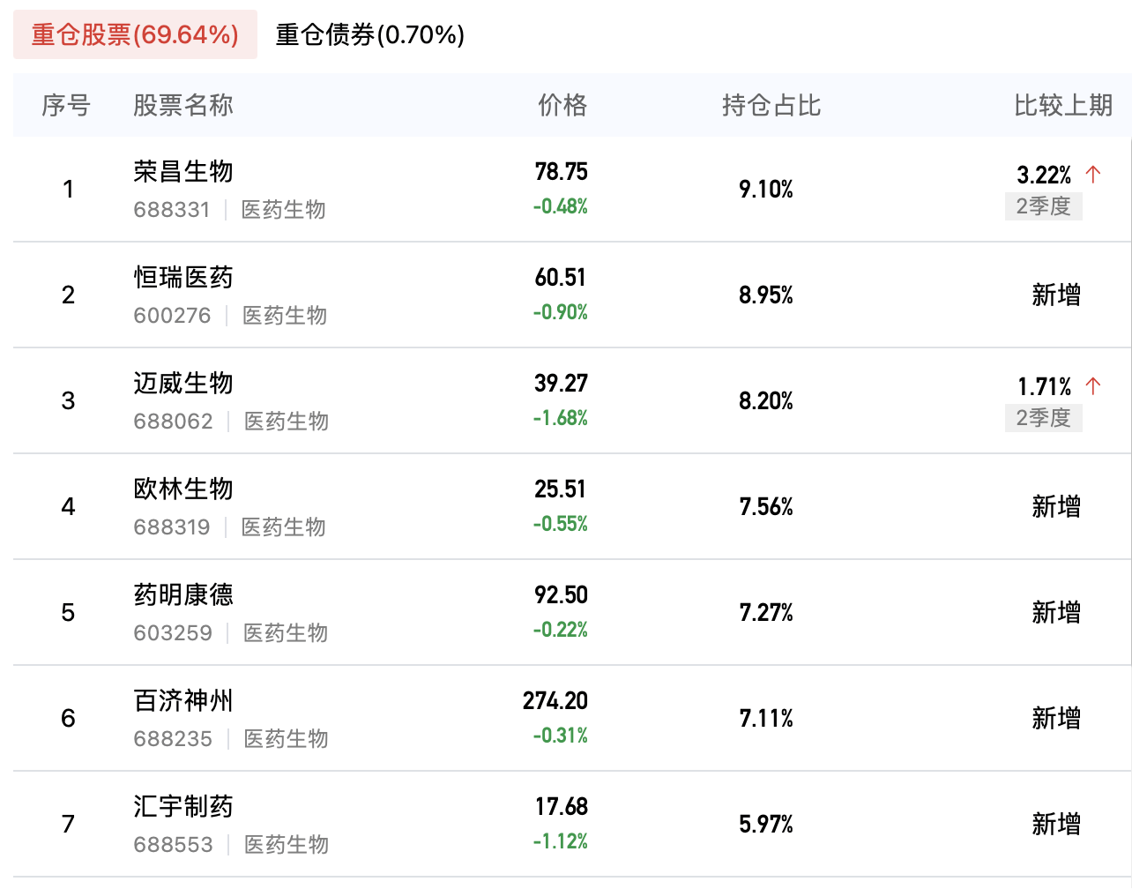Click the 2季度 tag in 荣昌生物 row
Viewport: 1132px width, 889px height.
coord(1043,206)
